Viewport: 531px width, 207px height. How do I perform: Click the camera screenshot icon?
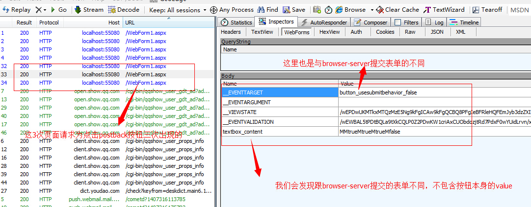317,10
